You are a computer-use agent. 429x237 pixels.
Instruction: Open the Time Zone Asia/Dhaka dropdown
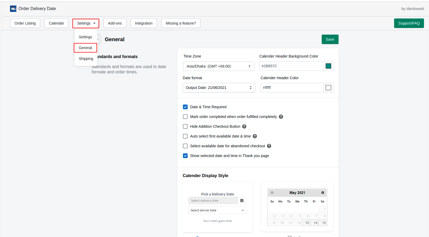(x=219, y=66)
